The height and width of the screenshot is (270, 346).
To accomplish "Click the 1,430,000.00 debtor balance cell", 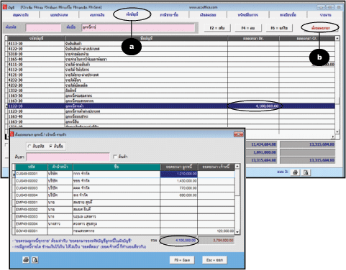I will click(179, 181).
